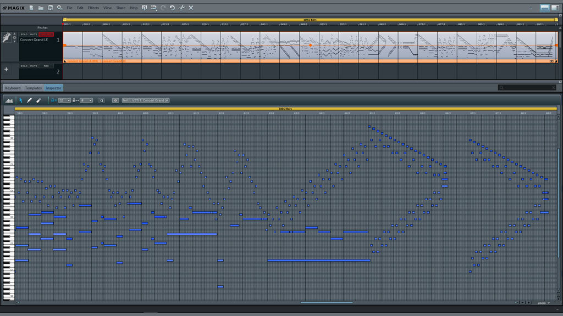
Task: Solo the Concert Grand LE track
Action: coord(24,35)
